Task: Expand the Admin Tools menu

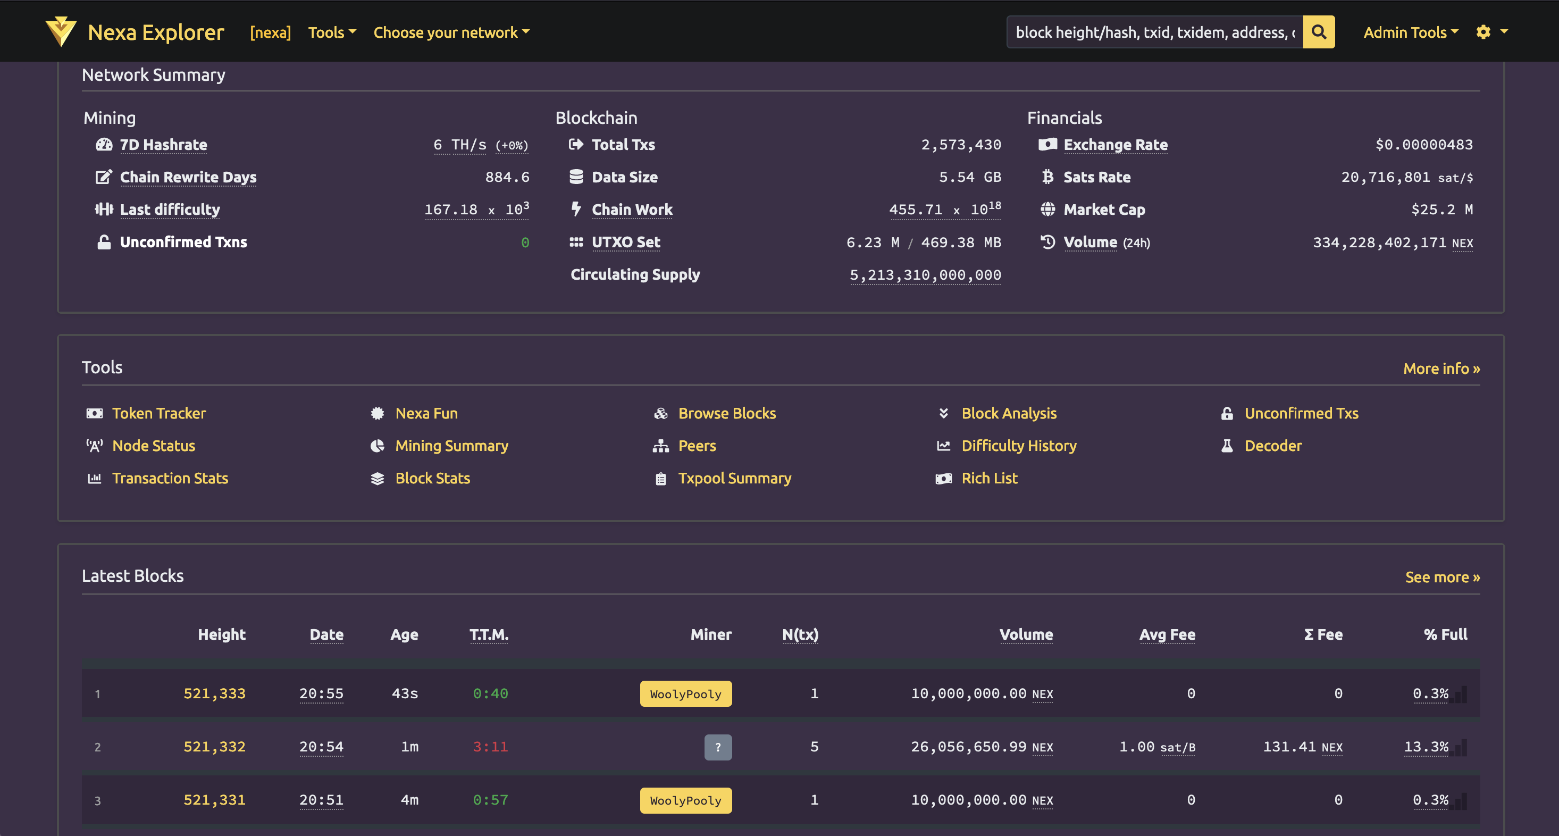Action: pyautogui.click(x=1411, y=32)
